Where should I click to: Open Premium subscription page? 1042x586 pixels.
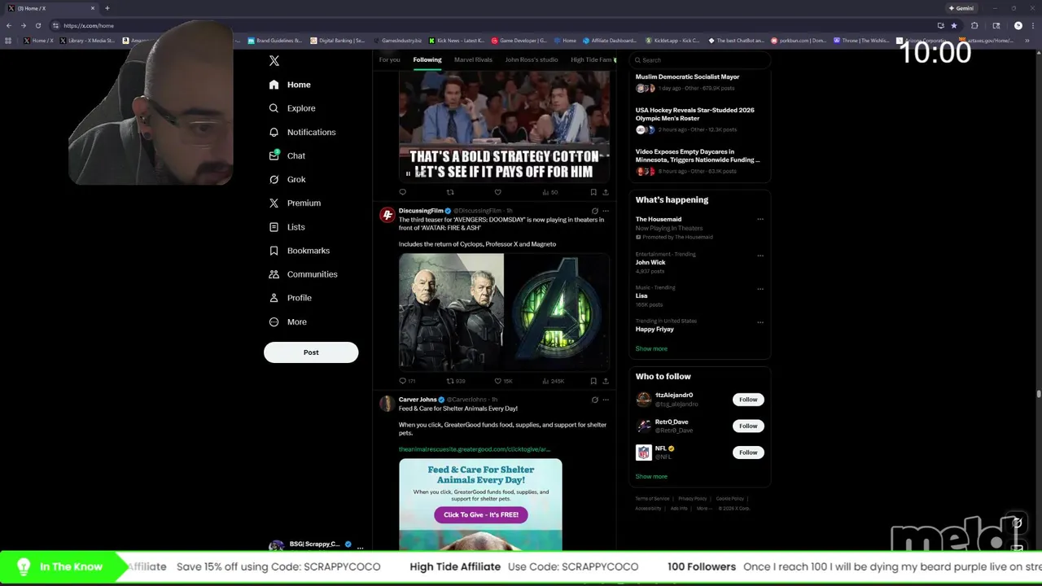pyautogui.click(x=295, y=203)
